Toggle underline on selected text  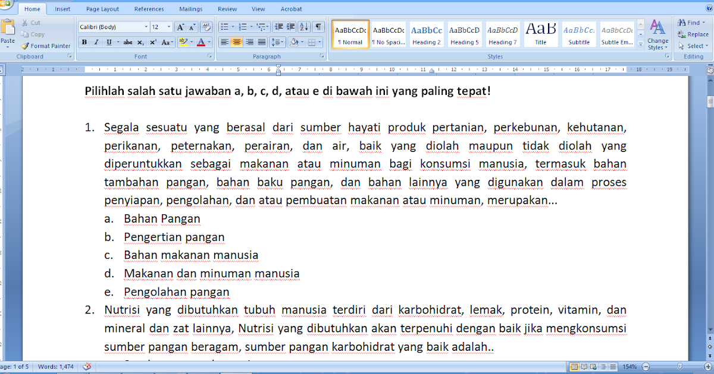(109, 42)
